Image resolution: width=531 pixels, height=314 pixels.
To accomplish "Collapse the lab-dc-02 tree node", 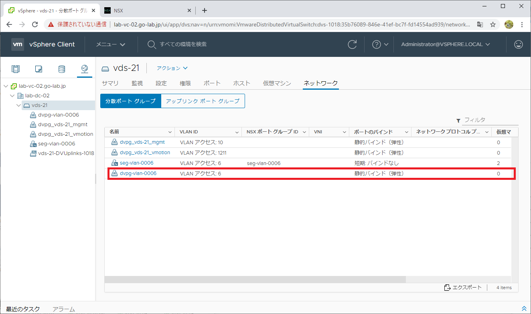I will coord(13,96).
